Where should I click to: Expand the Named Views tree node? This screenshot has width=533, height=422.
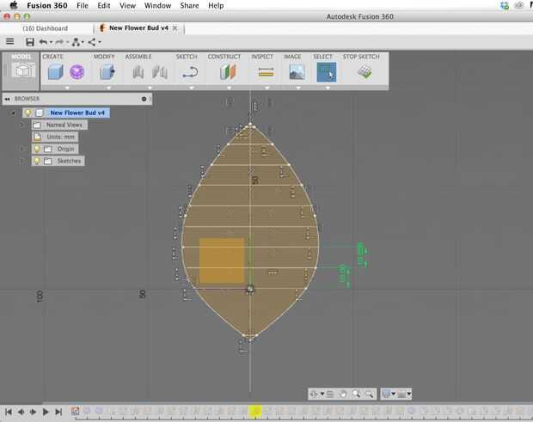tap(22, 125)
